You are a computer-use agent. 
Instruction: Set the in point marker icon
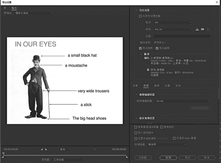[42, 149]
